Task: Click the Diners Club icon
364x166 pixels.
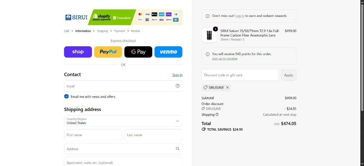Action: point(176,14)
